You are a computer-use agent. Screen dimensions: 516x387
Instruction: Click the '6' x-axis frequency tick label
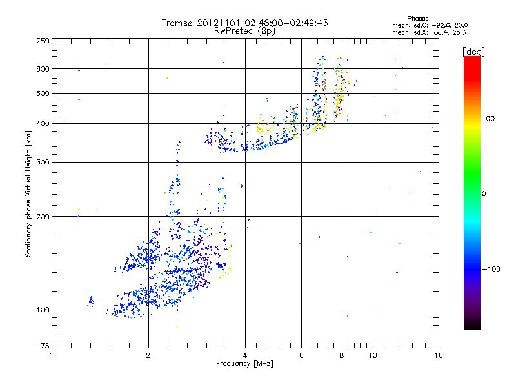301,355
